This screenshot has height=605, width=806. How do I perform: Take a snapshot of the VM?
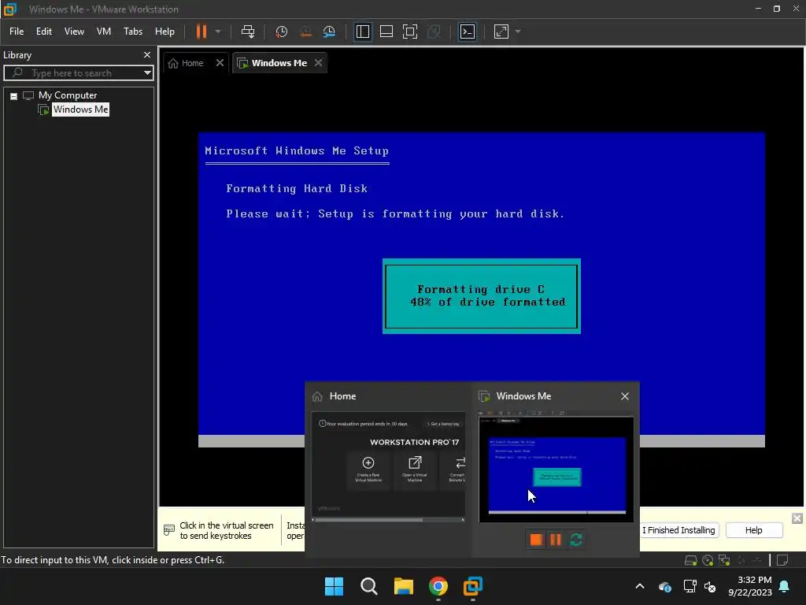tap(281, 32)
